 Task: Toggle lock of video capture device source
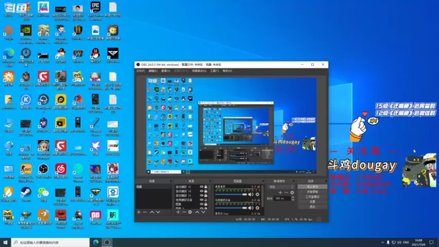coord(206,200)
